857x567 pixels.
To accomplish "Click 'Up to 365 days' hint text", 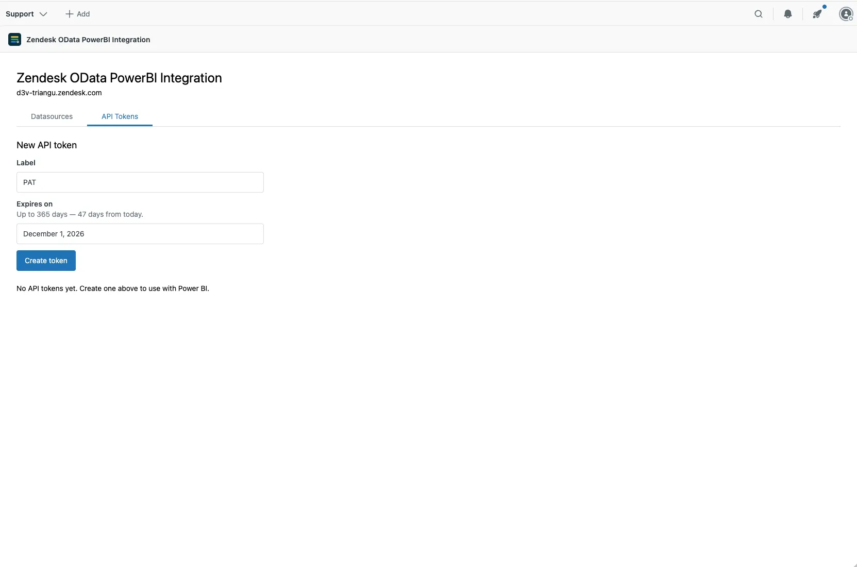I will coord(80,214).
